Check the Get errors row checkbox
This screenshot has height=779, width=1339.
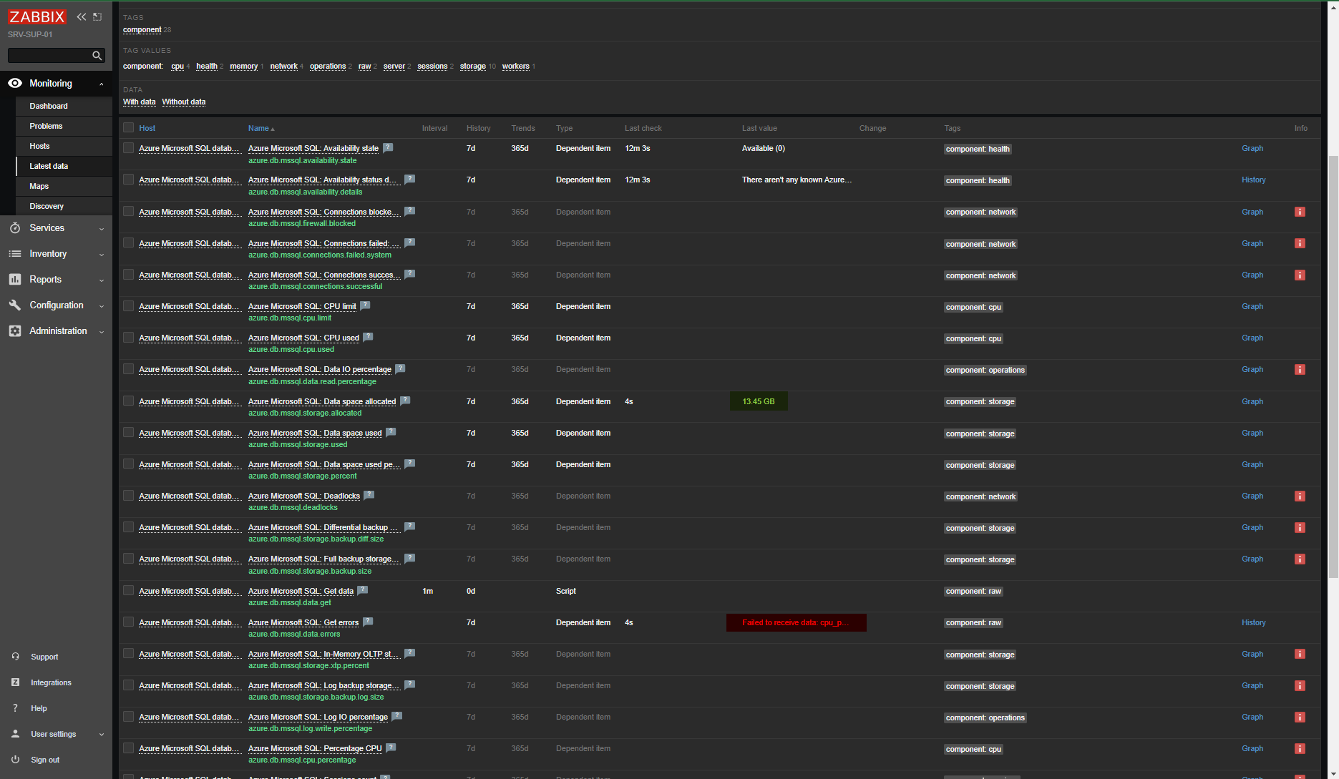point(128,622)
